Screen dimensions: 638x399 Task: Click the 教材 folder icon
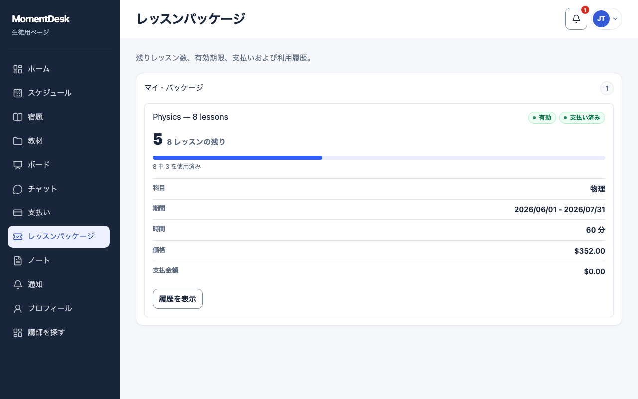pyautogui.click(x=18, y=141)
